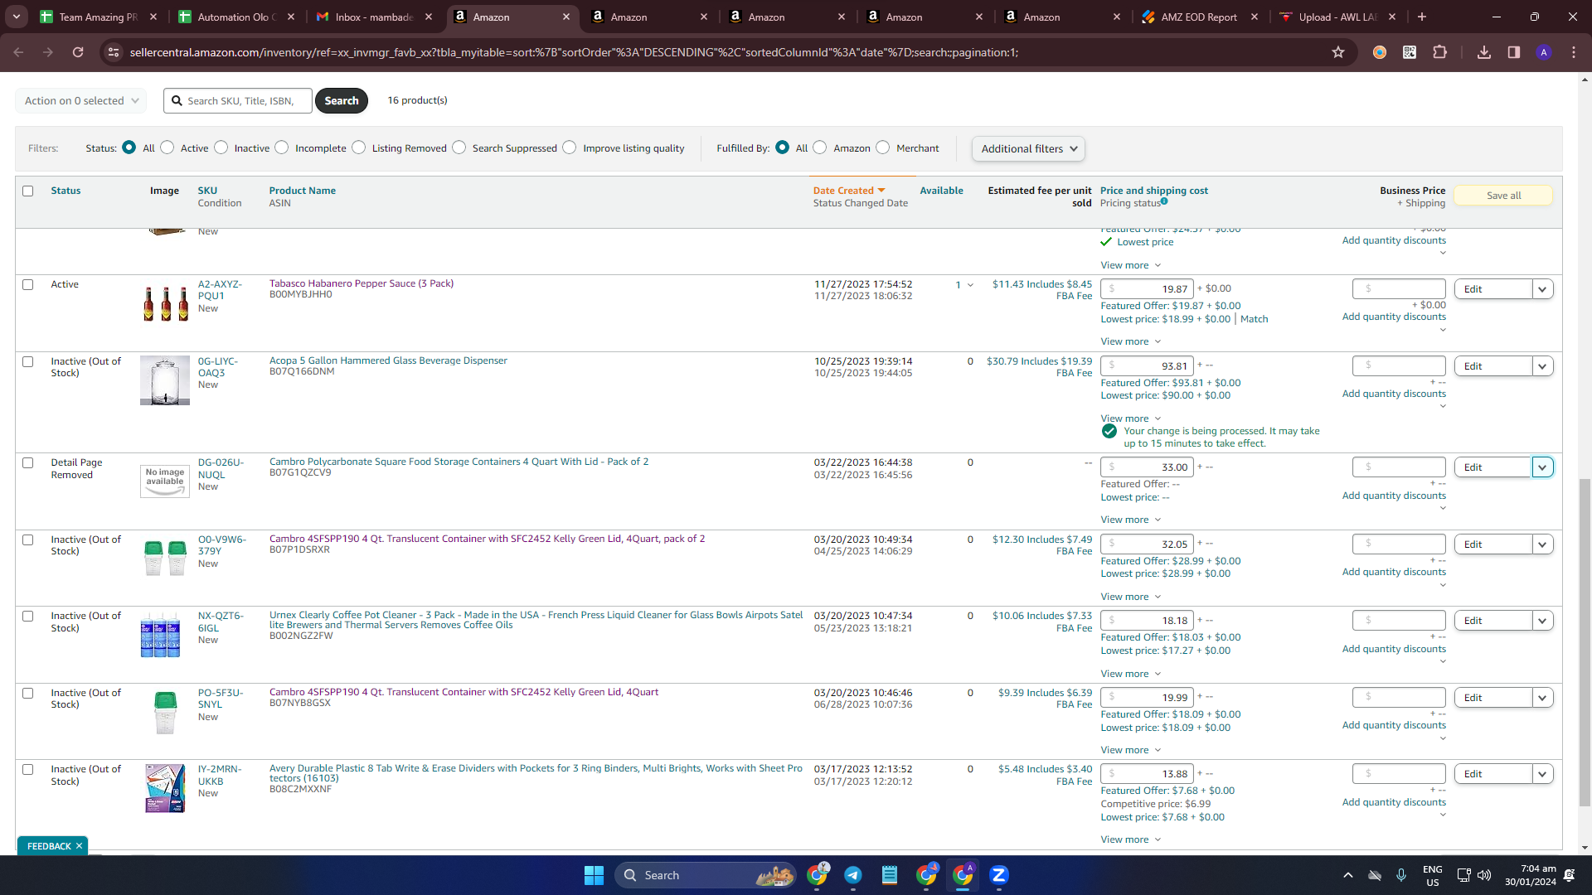This screenshot has height=895, width=1592.
Task: Click the Acopa Beverage Dispenser thumbnail
Action: [x=165, y=380]
